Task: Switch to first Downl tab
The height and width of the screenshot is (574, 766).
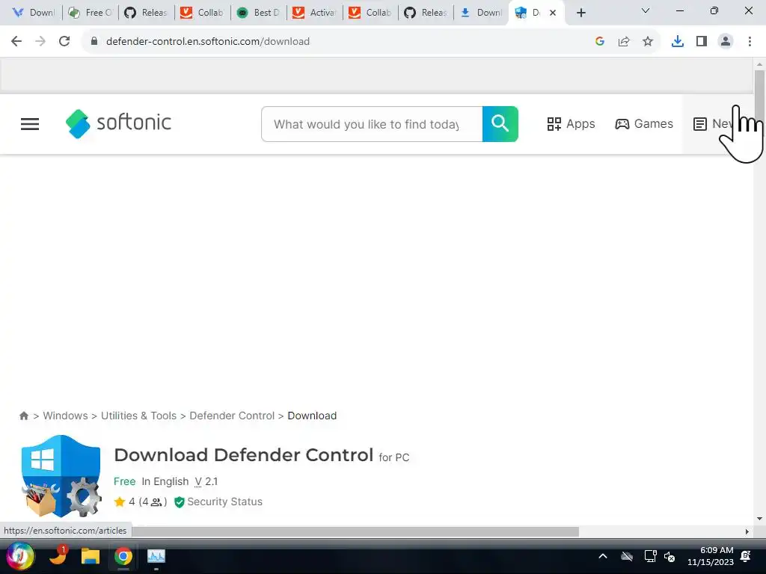Action: pos(33,13)
